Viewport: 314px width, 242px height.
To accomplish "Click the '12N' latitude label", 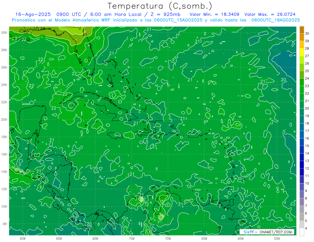I will pos(4,189).
